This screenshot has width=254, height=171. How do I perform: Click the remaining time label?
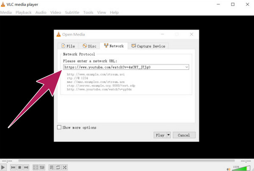[x=246, y=161]
